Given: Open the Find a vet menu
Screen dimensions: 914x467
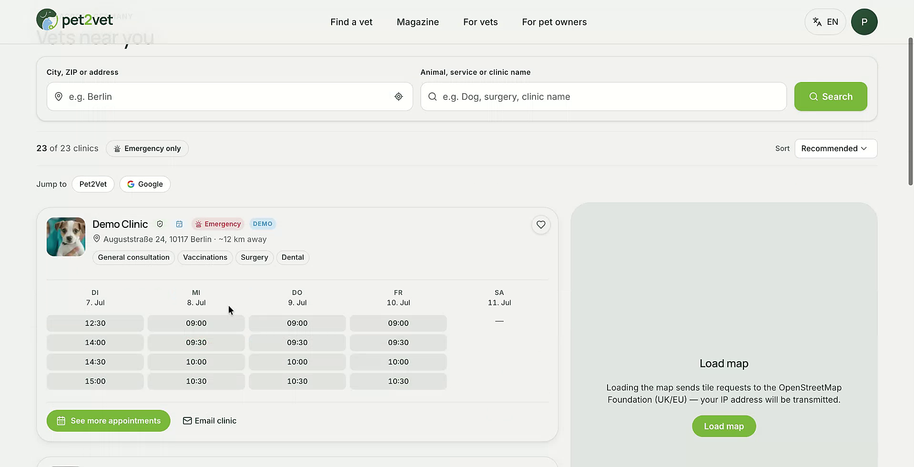Looking at the screenshot, I should [x=351, y=22].
